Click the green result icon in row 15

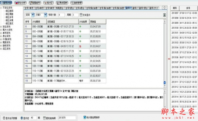pyautogui.click(x=80, y=61)
